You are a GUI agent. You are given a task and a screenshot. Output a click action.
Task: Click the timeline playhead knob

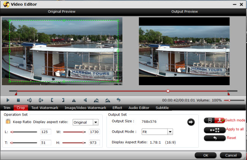168,91
